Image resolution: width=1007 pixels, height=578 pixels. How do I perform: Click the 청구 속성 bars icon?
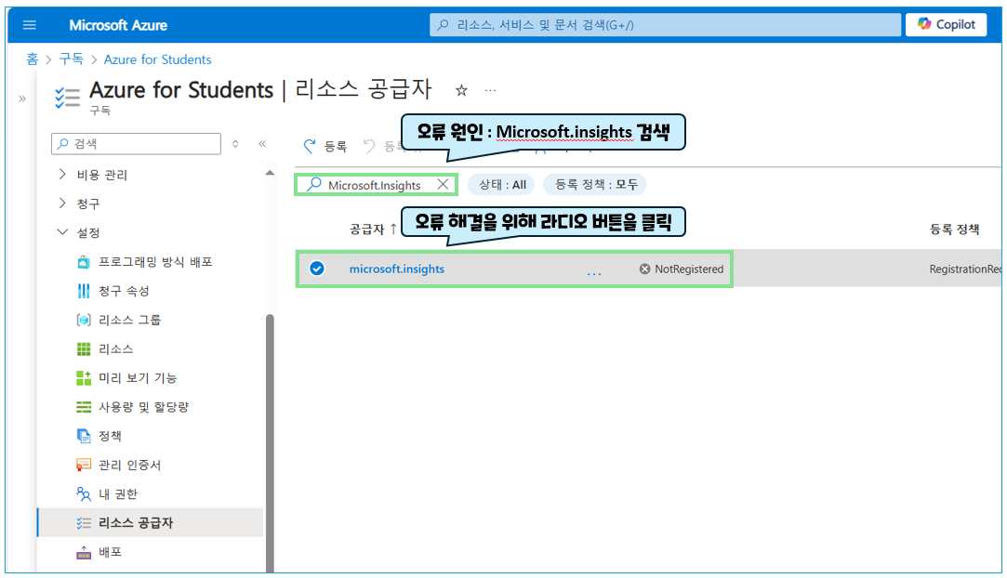[84, 291]
